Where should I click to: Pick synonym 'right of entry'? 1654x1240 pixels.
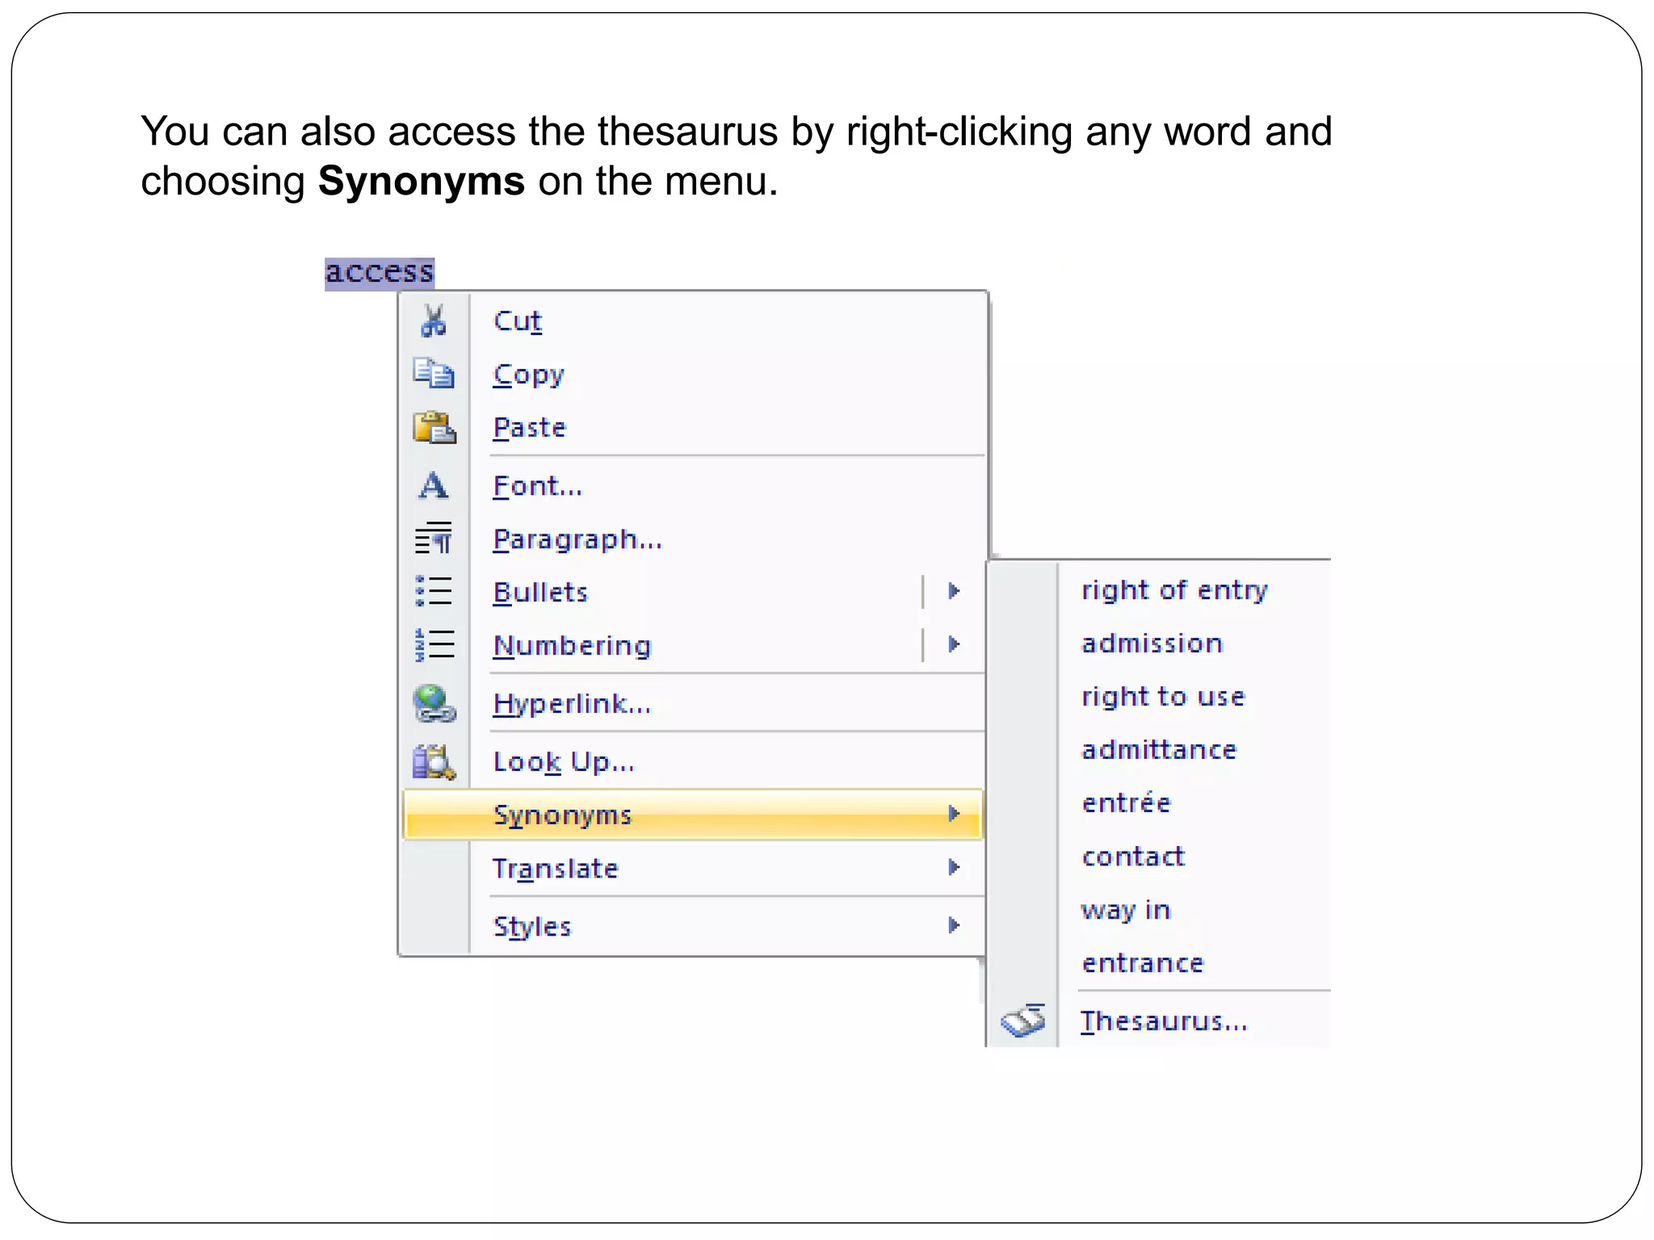pyautogui.click(x=1174, y=590)
